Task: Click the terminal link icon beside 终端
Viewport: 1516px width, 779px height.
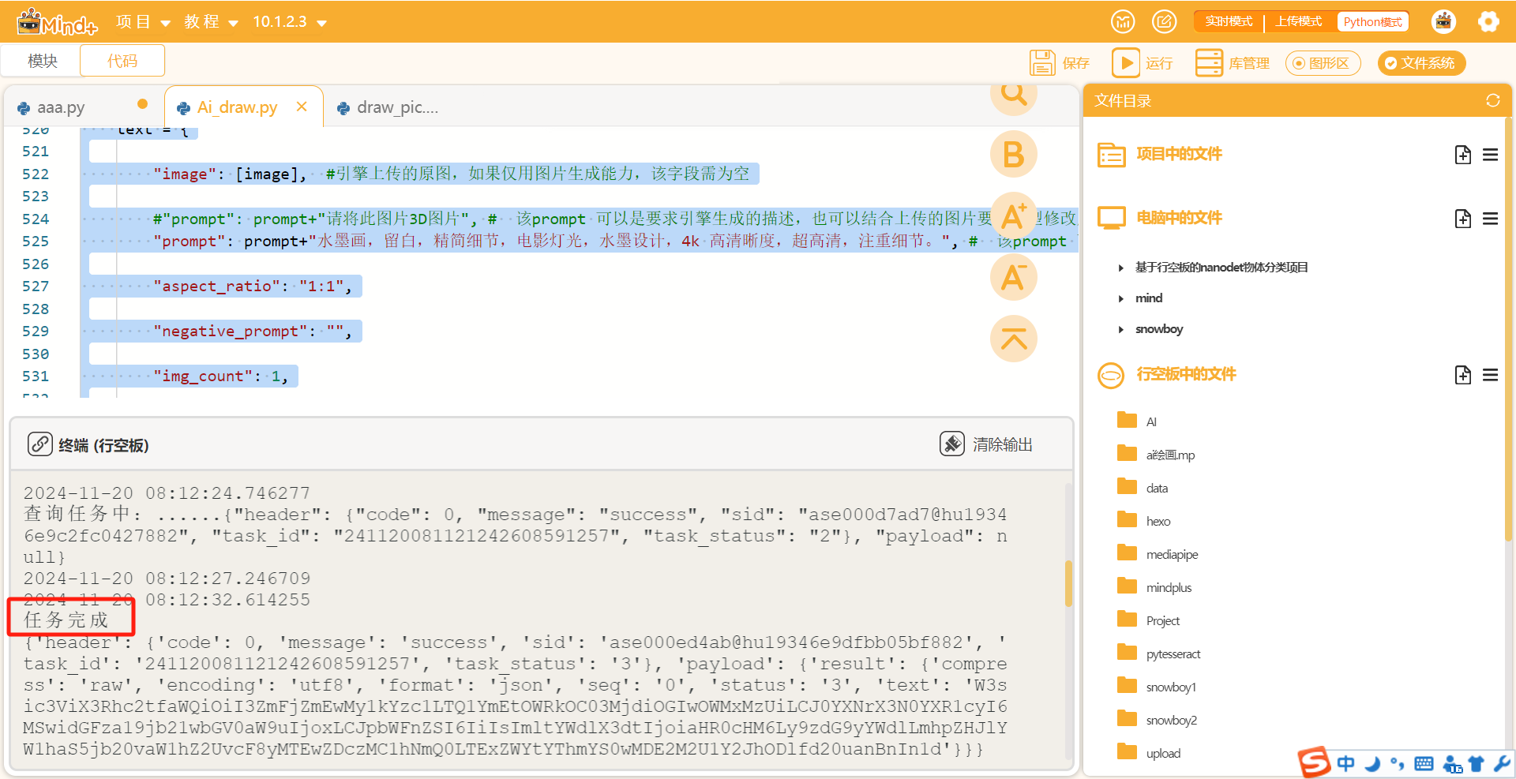Action: 40,444
